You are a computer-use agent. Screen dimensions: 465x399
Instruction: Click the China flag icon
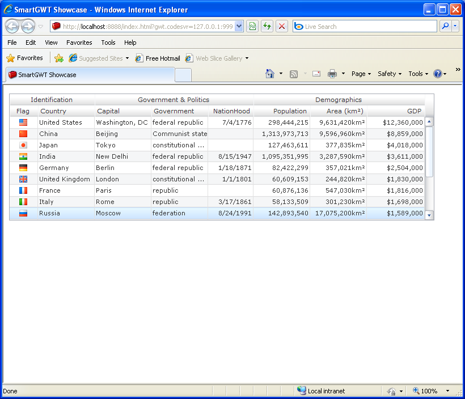pyautogui.click(x=23, y=134)
